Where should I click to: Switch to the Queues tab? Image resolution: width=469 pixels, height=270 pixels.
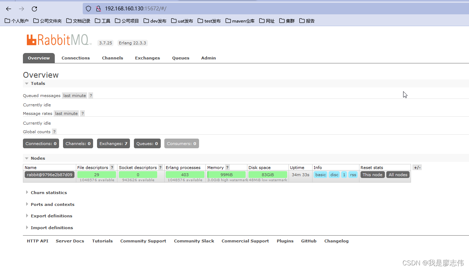(181, 58)
